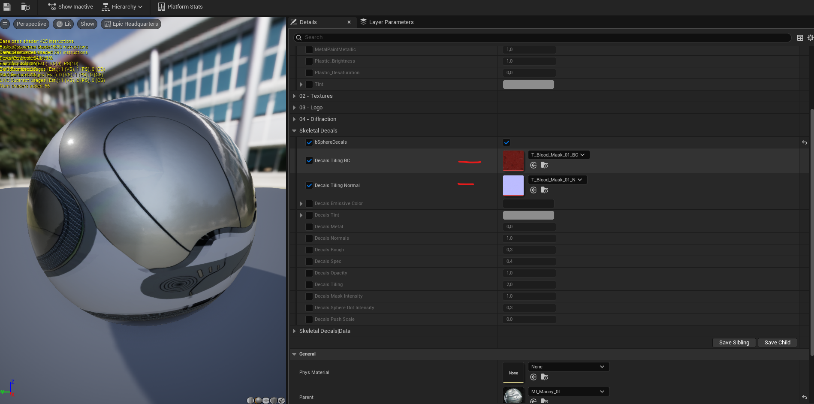
Task: Open the Perspective viewport menu
Action: 31,24
